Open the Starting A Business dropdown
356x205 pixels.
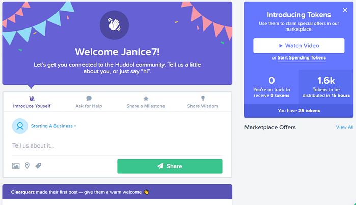pyautogui.click(x=53, y=126)
